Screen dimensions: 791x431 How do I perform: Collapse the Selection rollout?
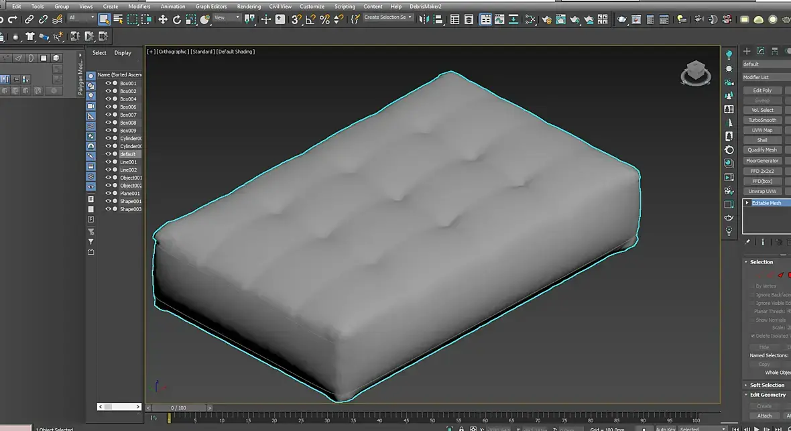point(746,262)
